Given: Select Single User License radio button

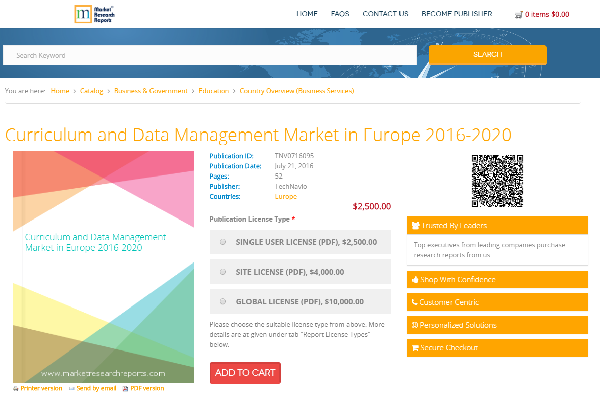Looking at the screenshot, I should (223, 242).
